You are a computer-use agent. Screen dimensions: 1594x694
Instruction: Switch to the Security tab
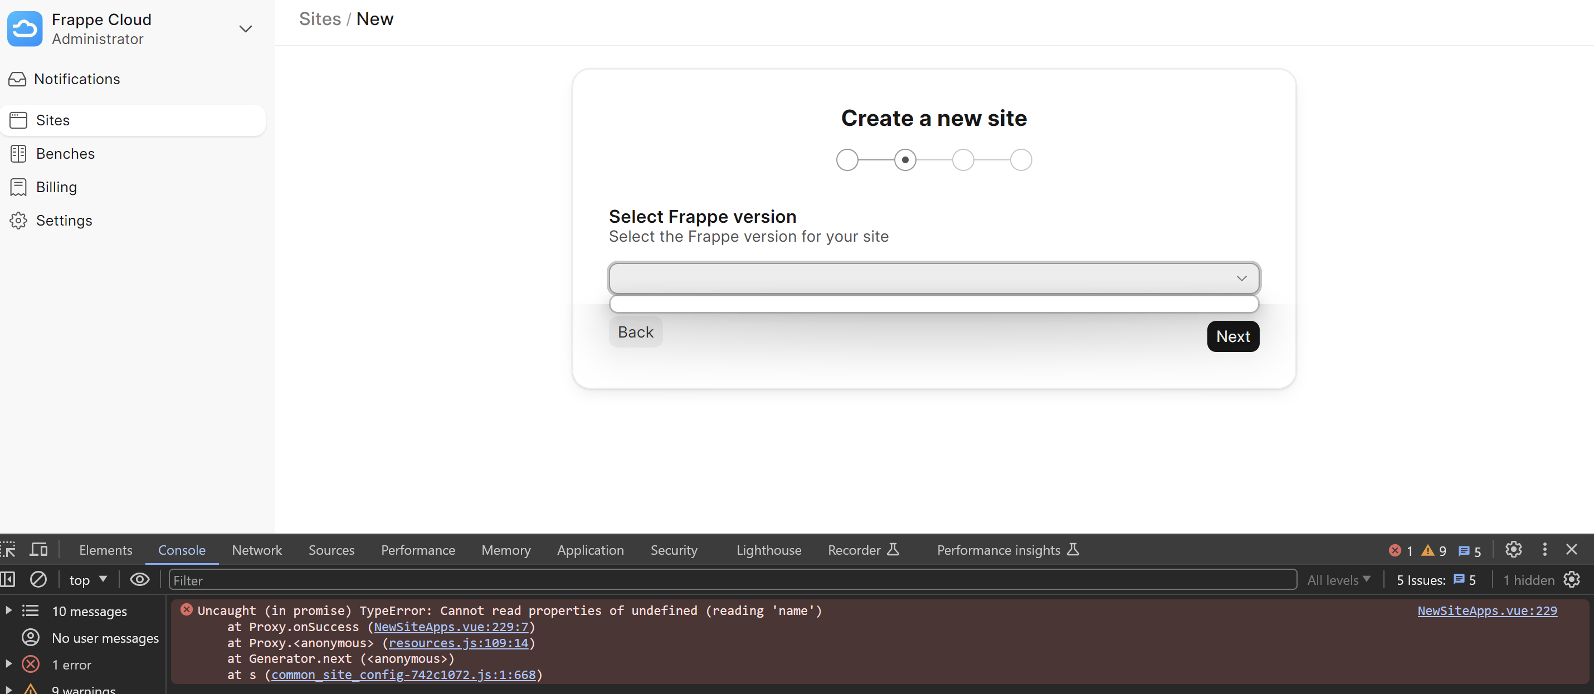coord(673,550)
